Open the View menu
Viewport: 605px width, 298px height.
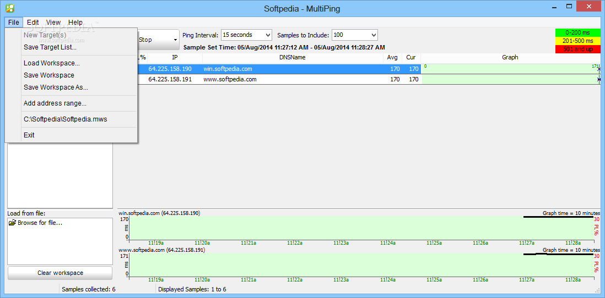53,23
